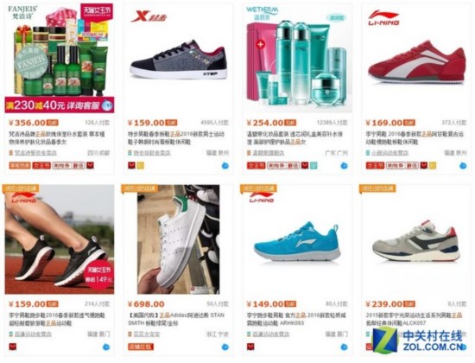
Task: Open Li-Ning ARHK093 product title link
Action: (x=295, y=319)
